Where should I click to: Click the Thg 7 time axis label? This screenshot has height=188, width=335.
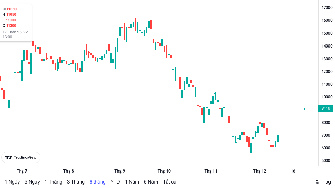[22, 171]
